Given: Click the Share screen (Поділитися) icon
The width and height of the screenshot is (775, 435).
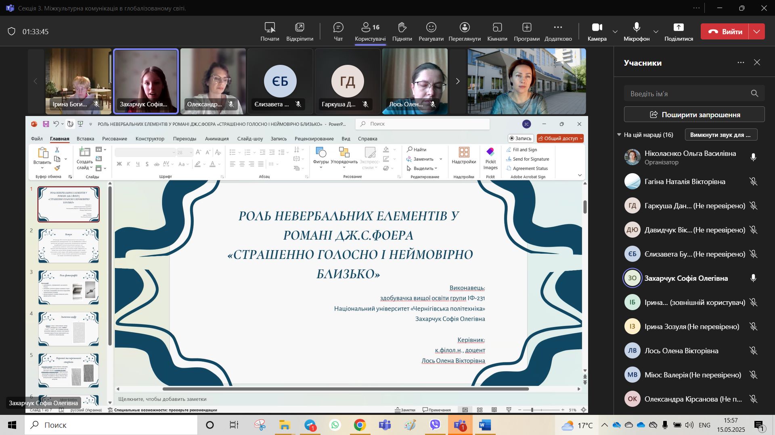Looking at the screenshot, I should pos(679,27).
